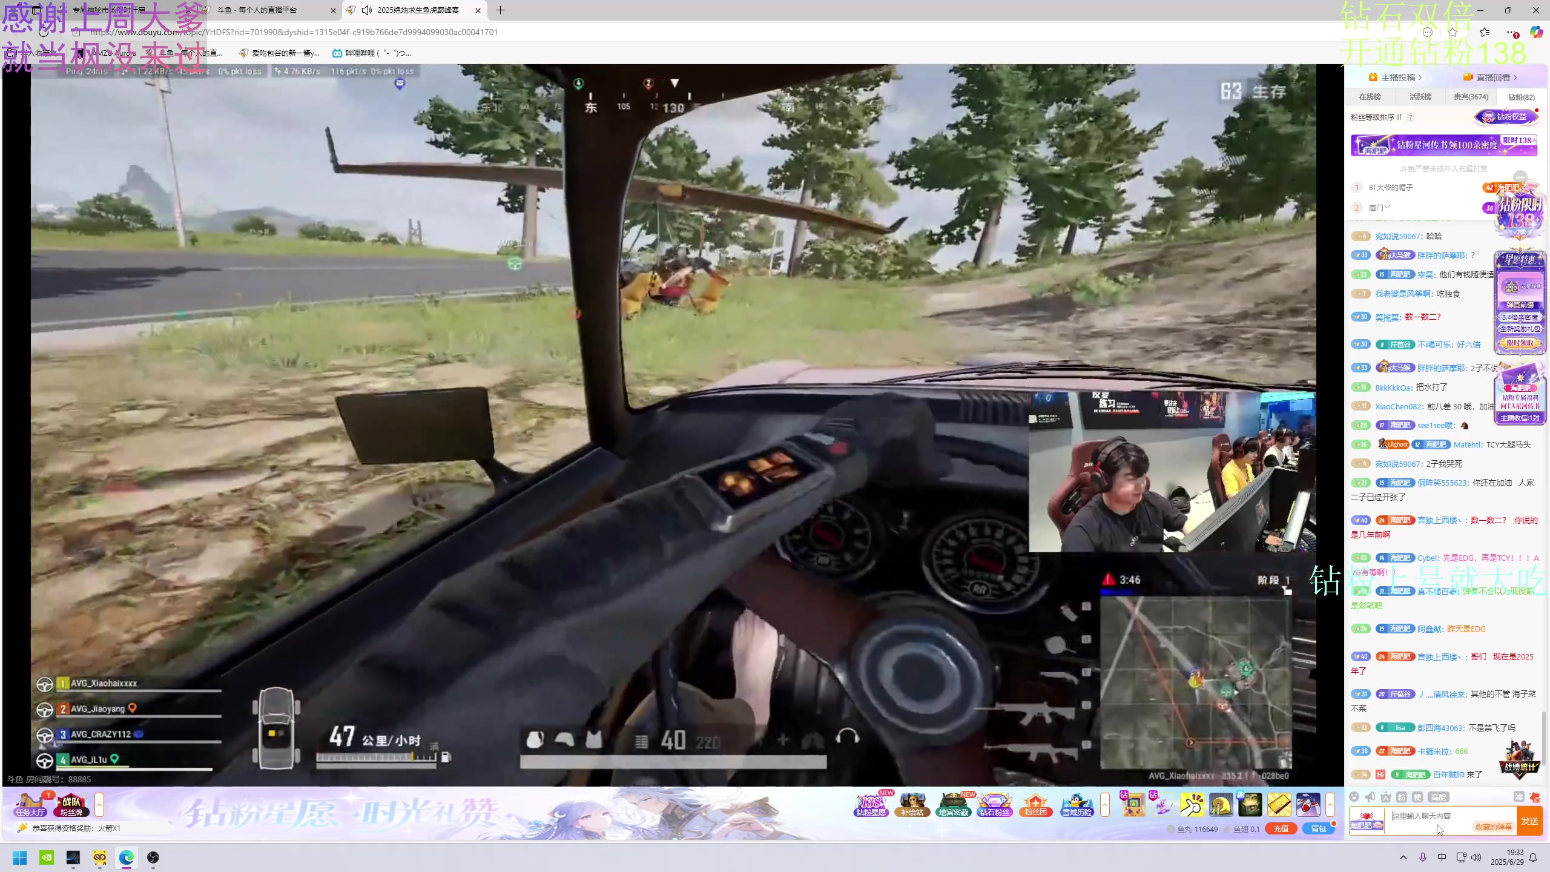The image size is (1550, 872).
Task: Open the 补给站 supply station icon
Action: [912, 805]
